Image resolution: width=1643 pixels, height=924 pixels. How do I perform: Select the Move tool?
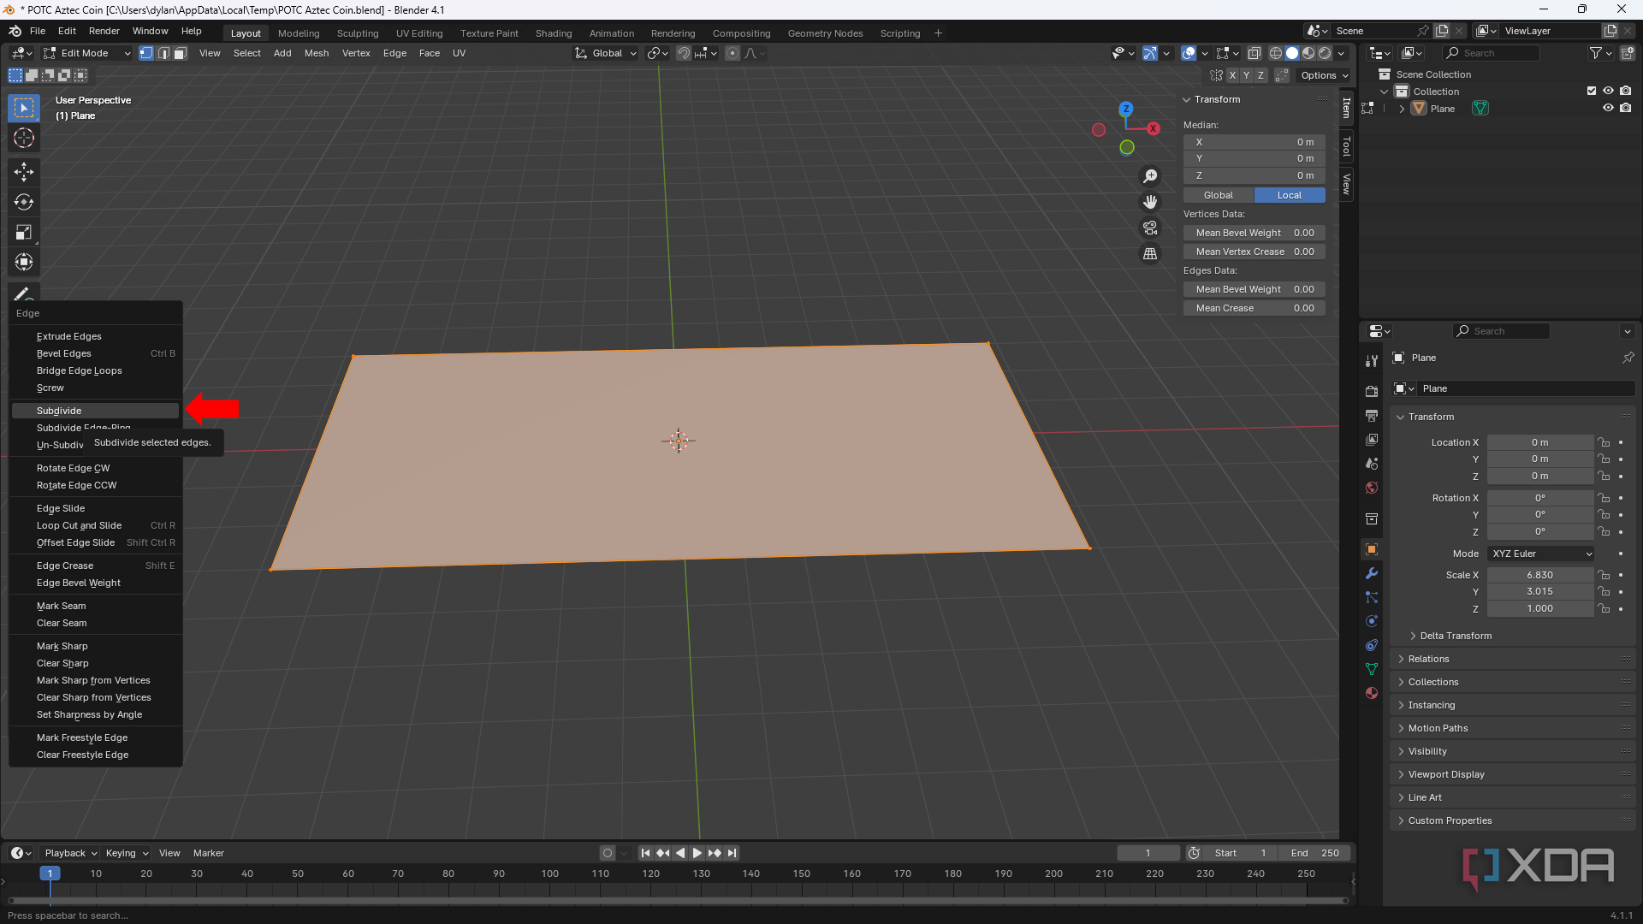point(23,172)
